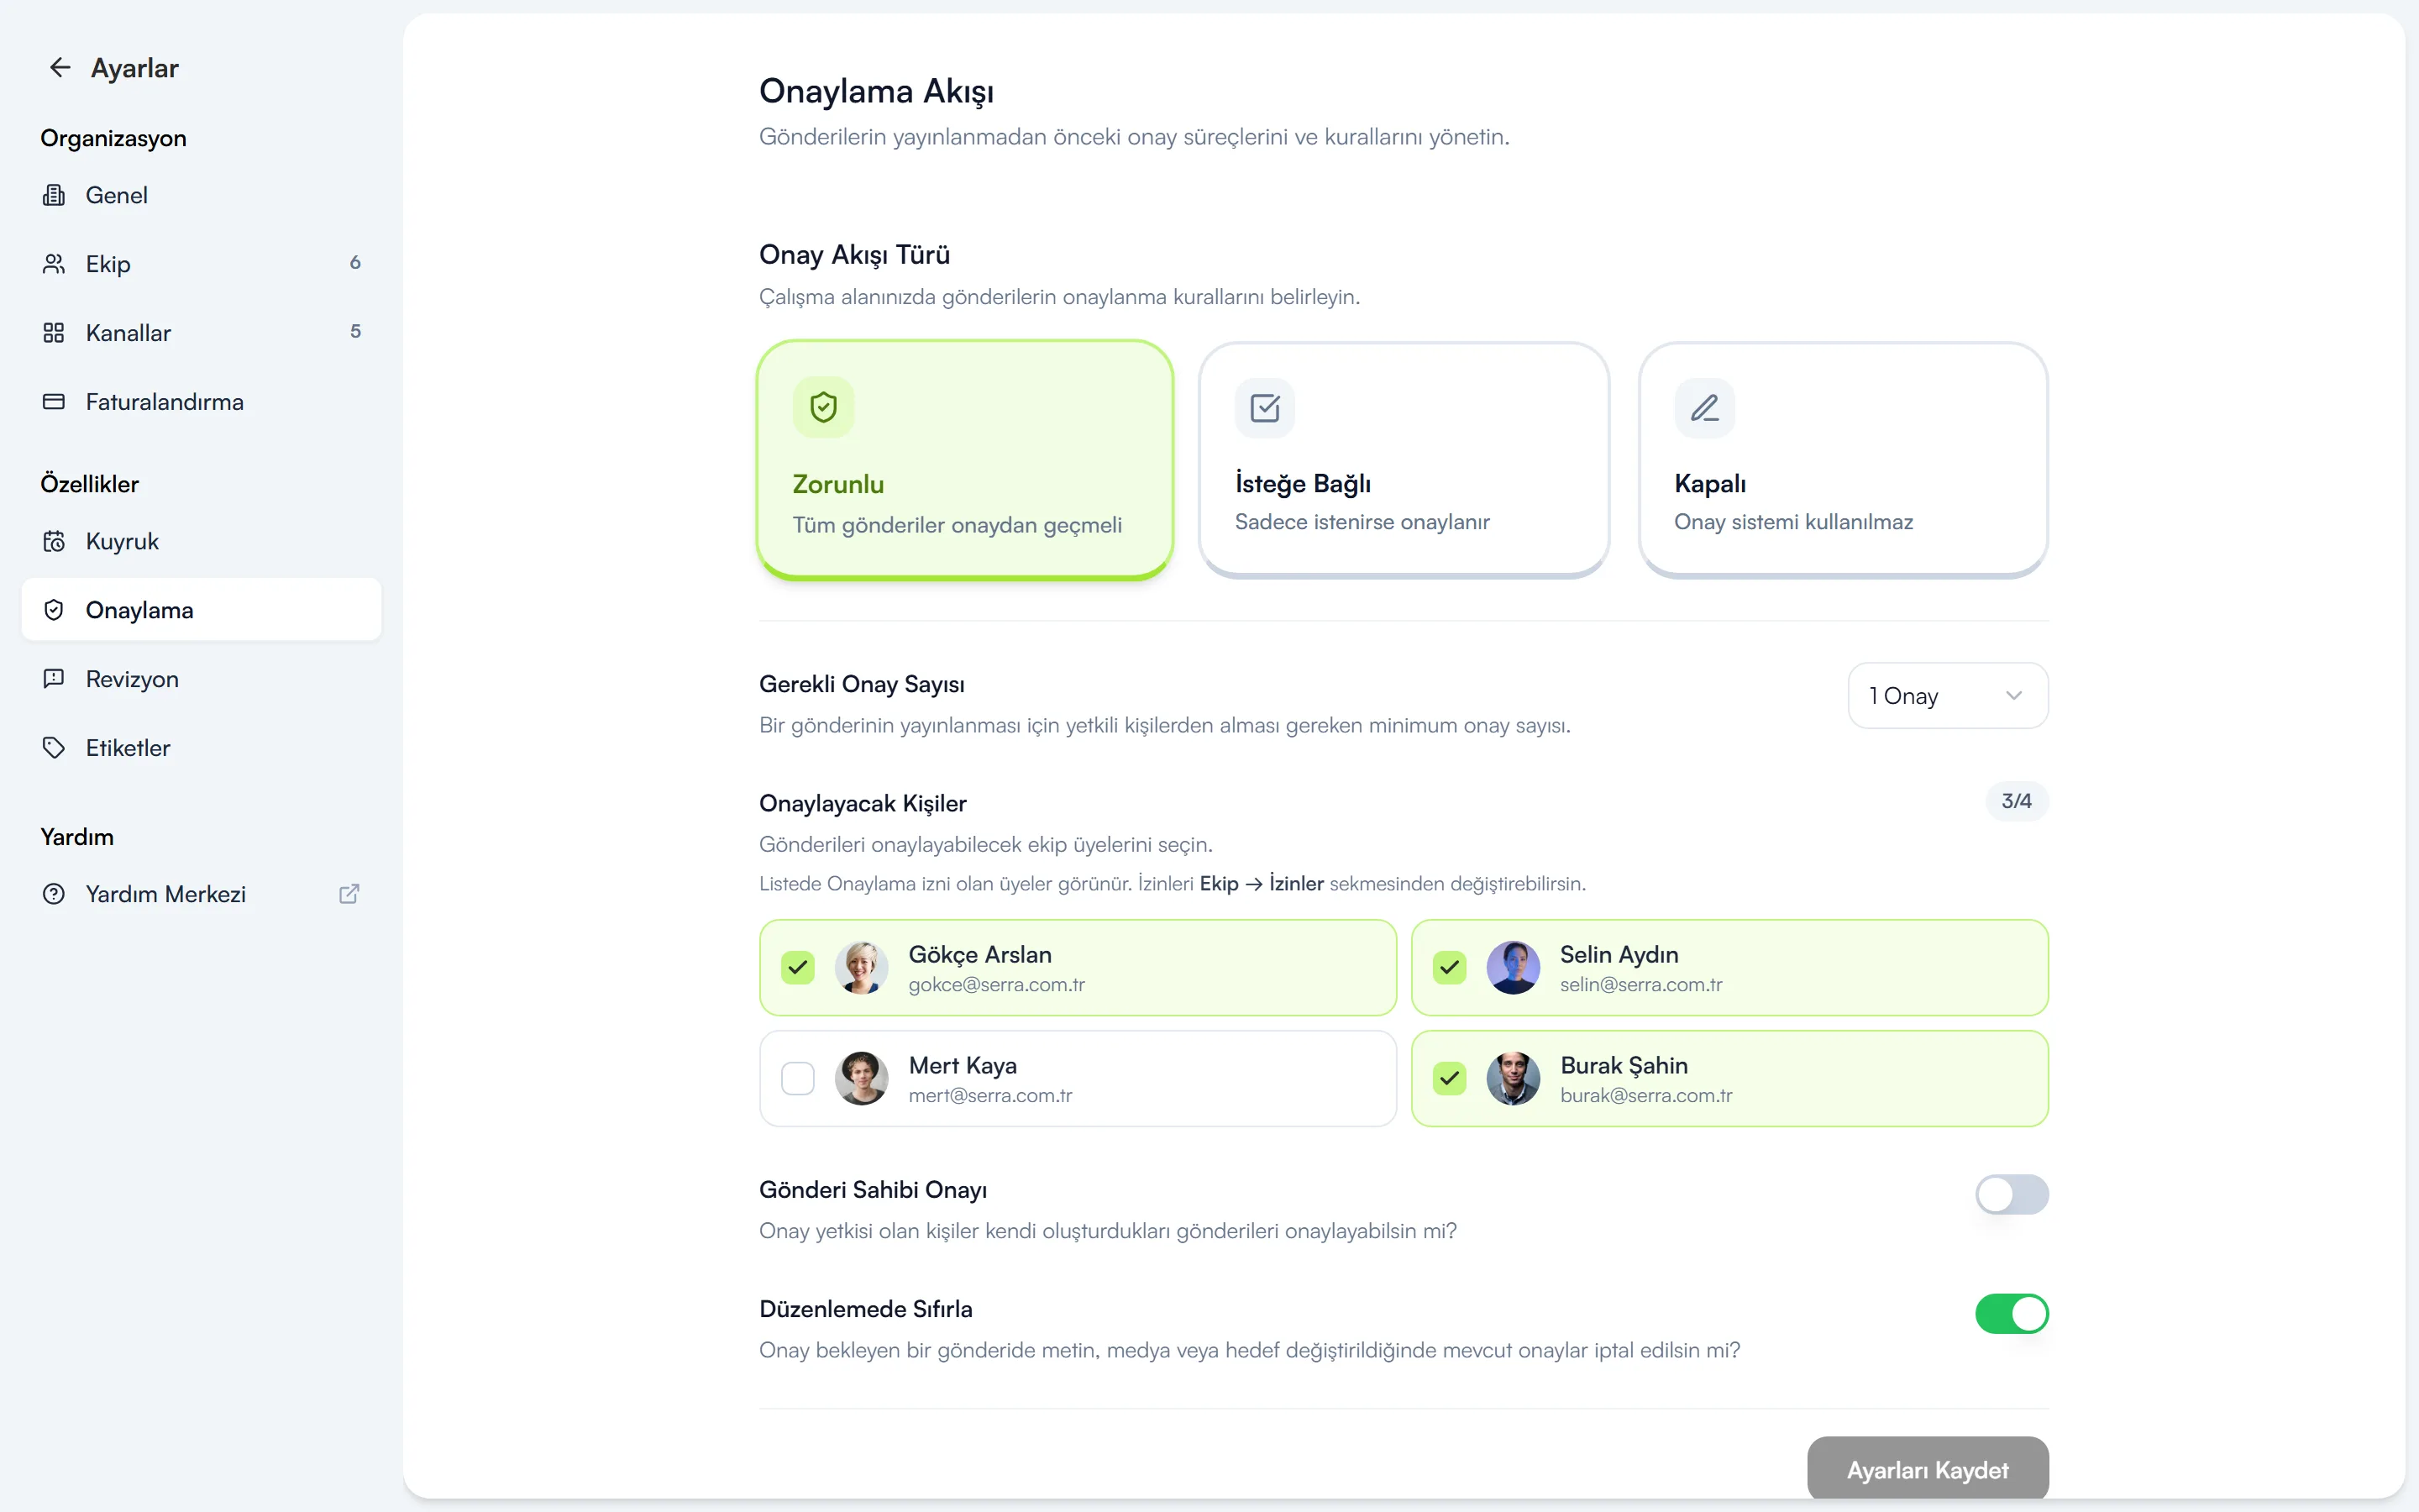Open the Genel settings page
The height and width of the screenshot is (1512, 2419).
[201, 195]
